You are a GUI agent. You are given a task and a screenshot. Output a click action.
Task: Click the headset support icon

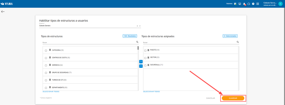[x=249, y=4]
